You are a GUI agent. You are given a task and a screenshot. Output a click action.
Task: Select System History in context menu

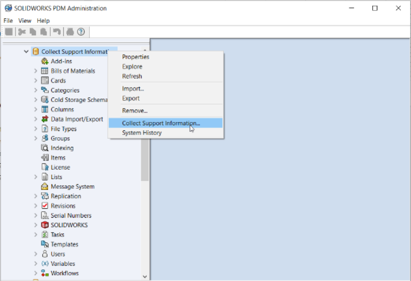click(x=141, y=133)
